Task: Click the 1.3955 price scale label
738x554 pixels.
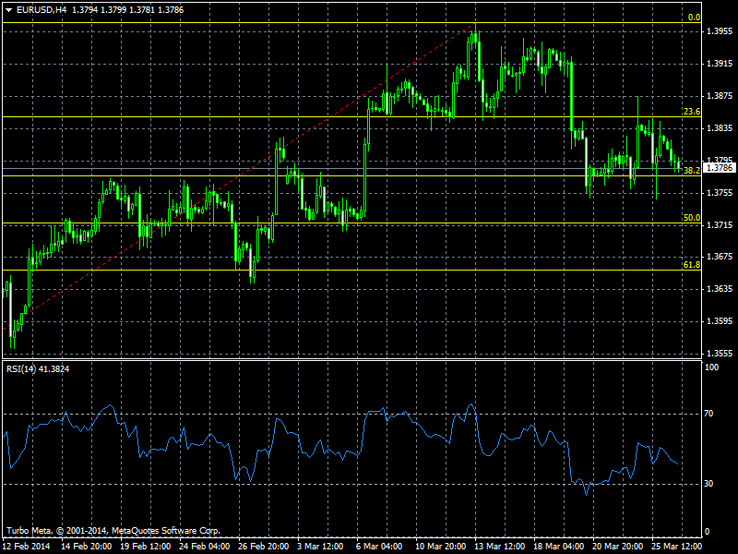Action: [720, 31]
